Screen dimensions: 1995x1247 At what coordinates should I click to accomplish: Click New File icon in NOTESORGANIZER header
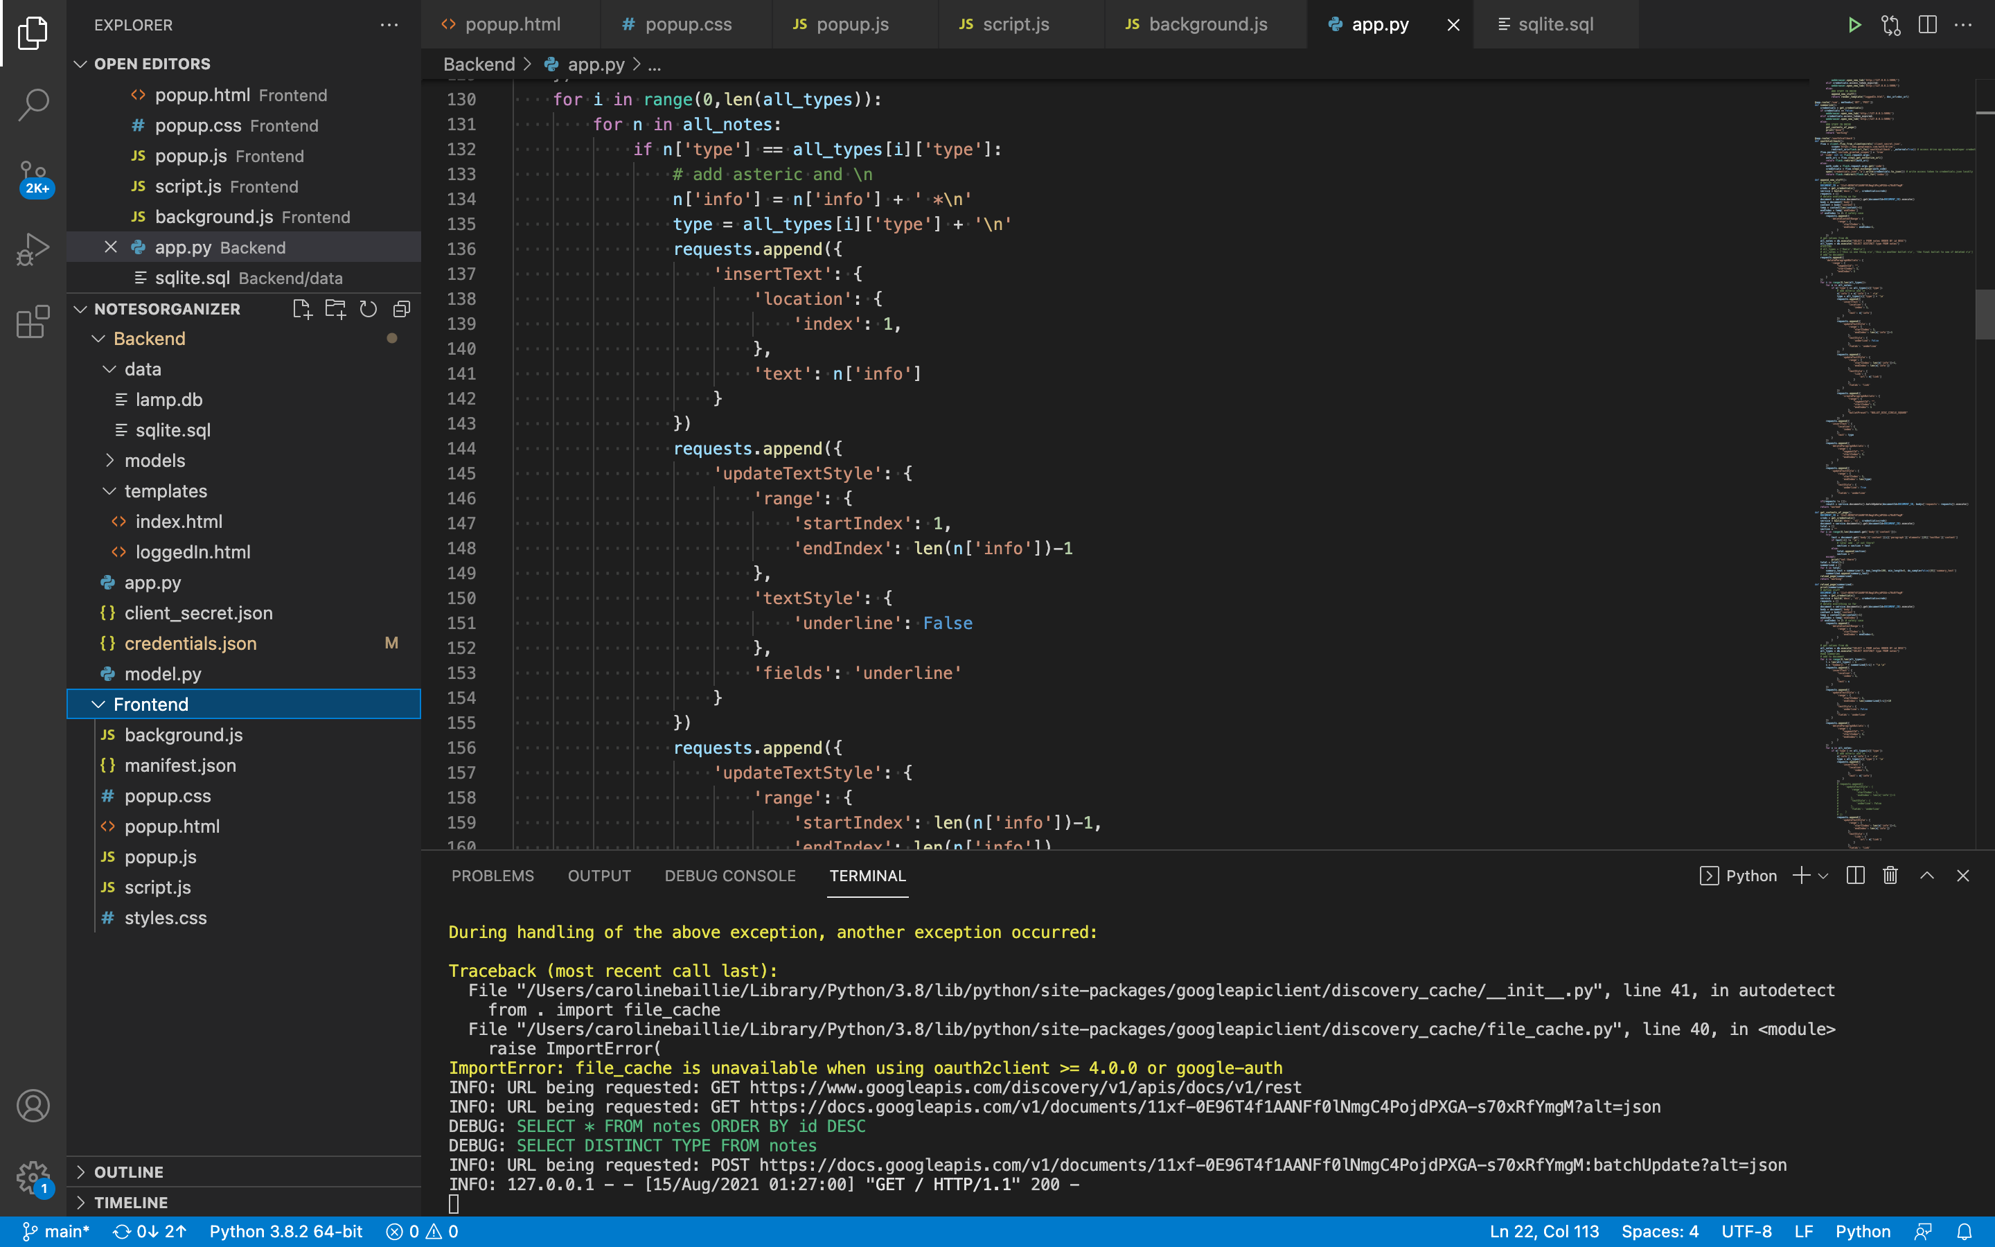302,309
